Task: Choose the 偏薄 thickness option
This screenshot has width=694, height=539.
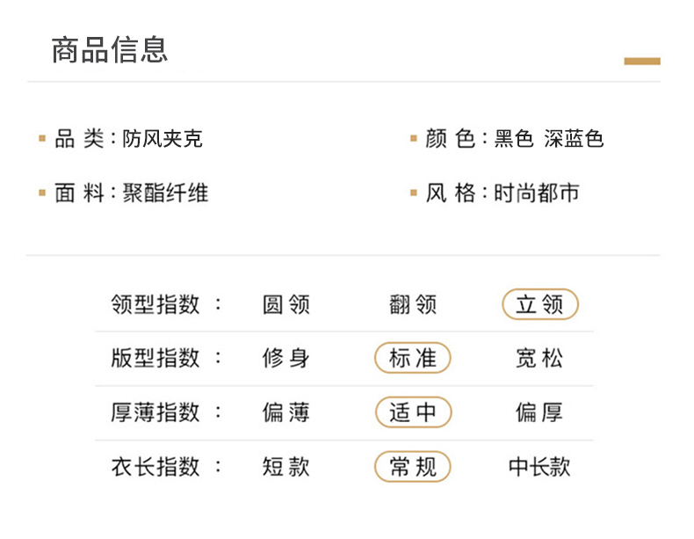Action: pyautogui.click(x=286, y=412)
